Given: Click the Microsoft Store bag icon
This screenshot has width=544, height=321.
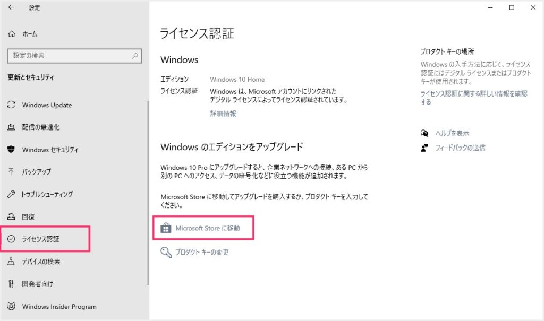Looking at the screenshot, I should click(x=166, y=228).
